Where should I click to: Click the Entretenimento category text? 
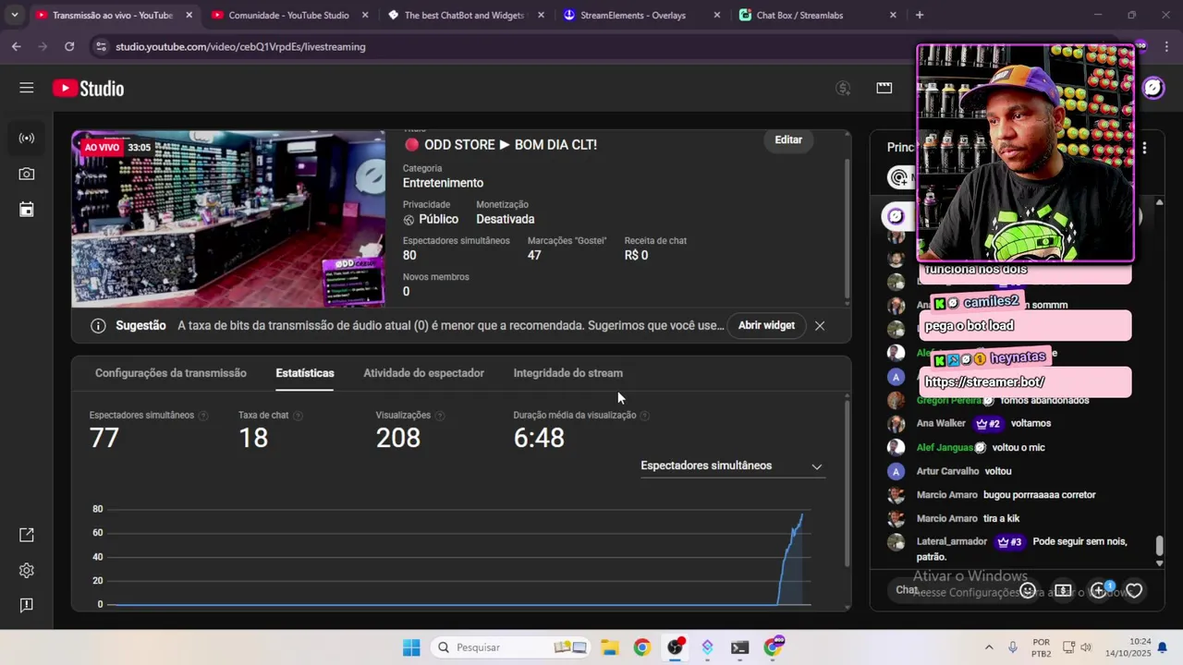443,183
